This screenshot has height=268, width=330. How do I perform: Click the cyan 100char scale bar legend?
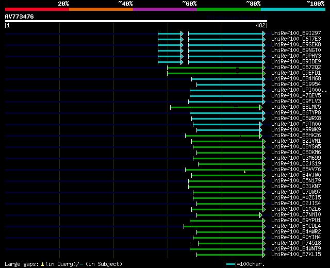230,264
